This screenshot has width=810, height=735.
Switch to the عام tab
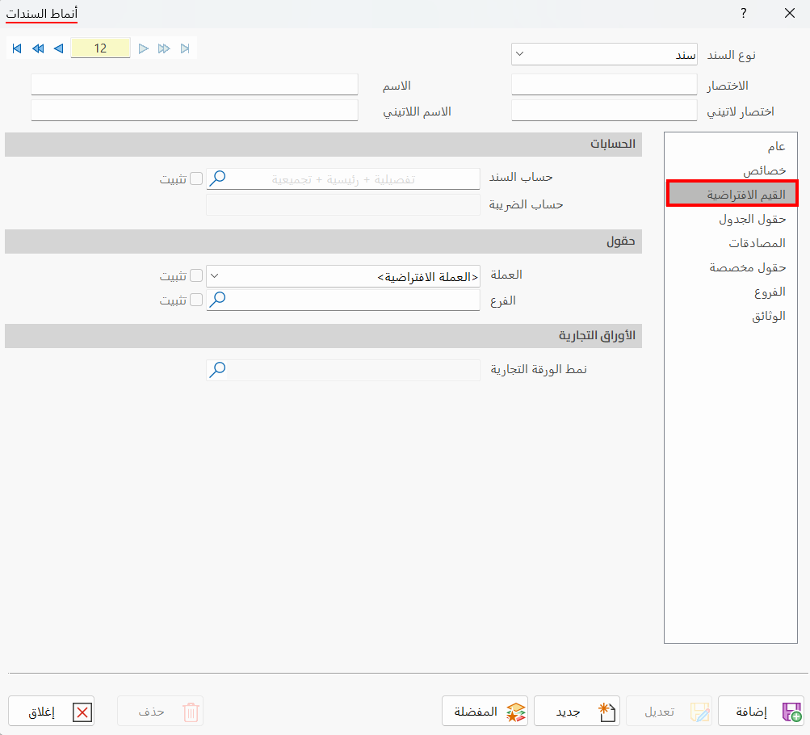tap(731, 147)
